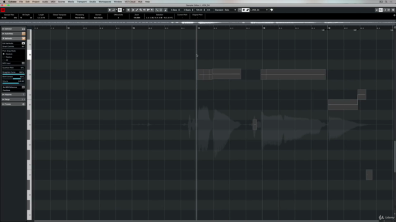Screen dimensions: 396x222
Task: Toggle the VariAudio bypass button
Action: (24, 38)
